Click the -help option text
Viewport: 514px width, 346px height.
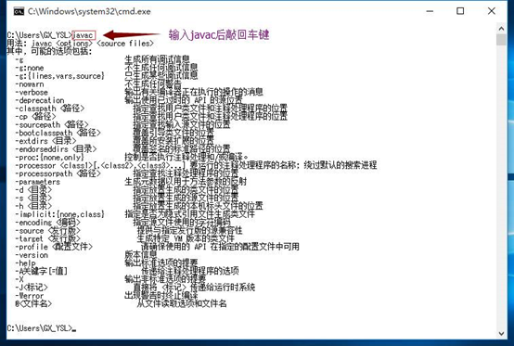pyautogui.click(x=25, y=263)
